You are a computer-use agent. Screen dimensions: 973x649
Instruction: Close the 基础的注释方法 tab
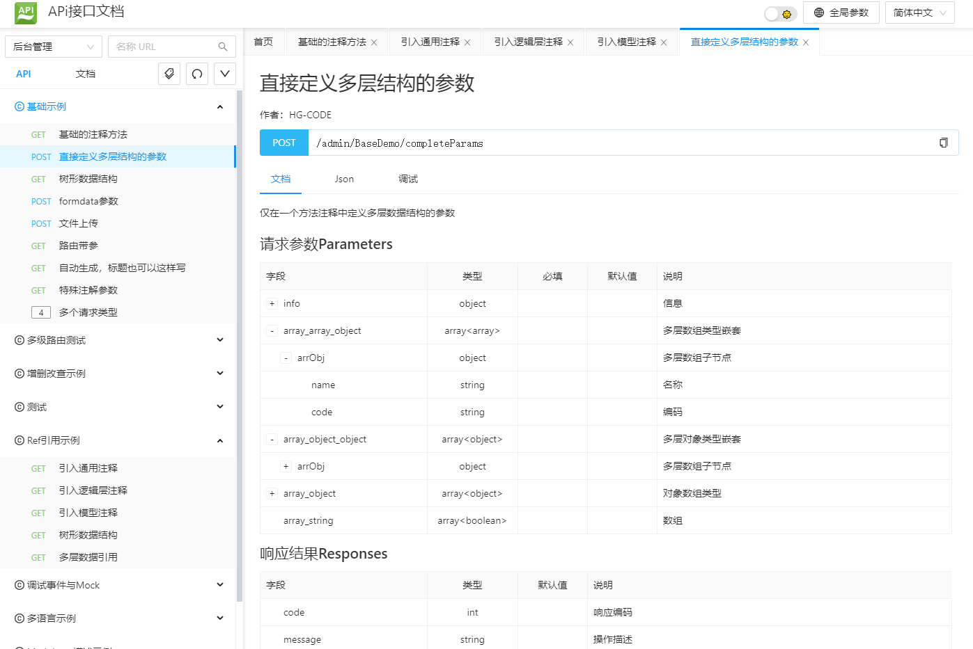click(374, 42)
